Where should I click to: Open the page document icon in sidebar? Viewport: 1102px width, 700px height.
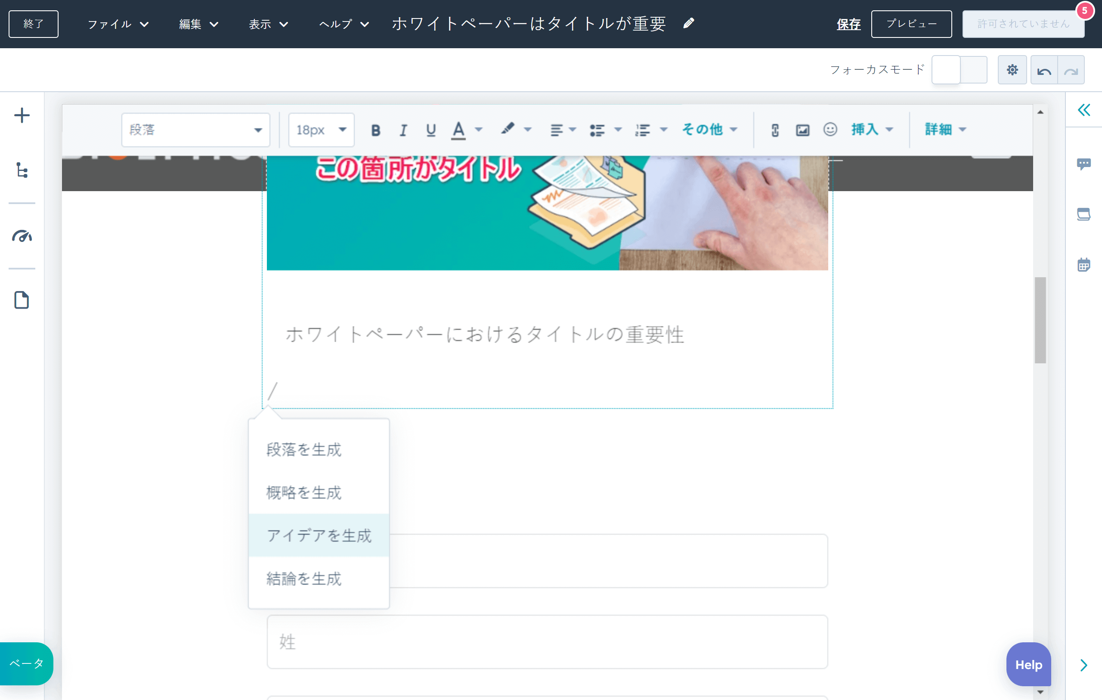(22, 300)
